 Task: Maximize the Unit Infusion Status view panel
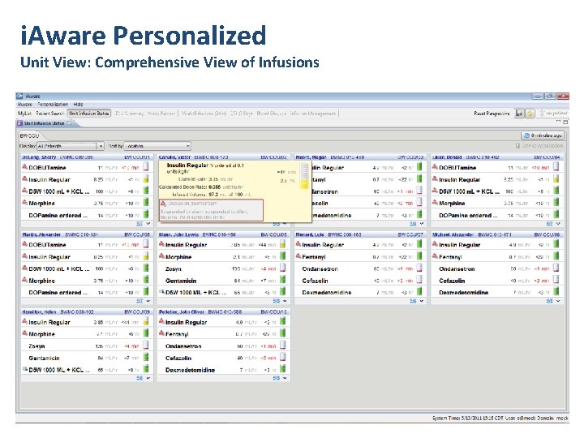[565, 122]
